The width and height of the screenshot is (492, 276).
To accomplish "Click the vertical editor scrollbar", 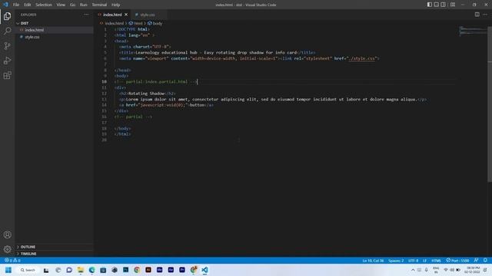I will [x=490, y=103].
